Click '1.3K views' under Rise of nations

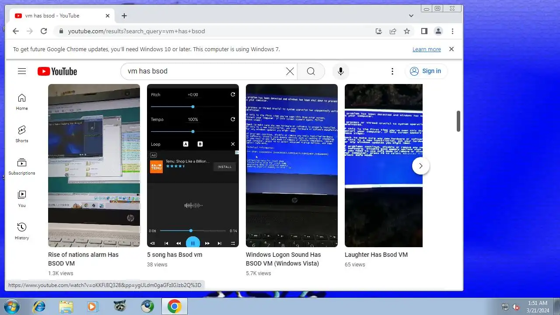click(x=60, y=273)
